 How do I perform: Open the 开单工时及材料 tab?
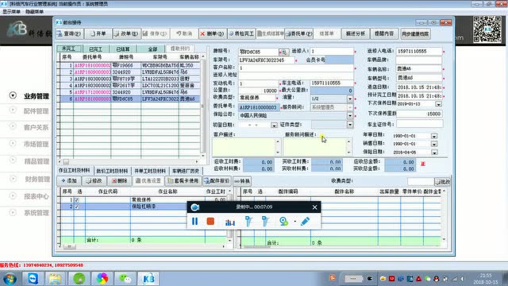pos(150,171)
